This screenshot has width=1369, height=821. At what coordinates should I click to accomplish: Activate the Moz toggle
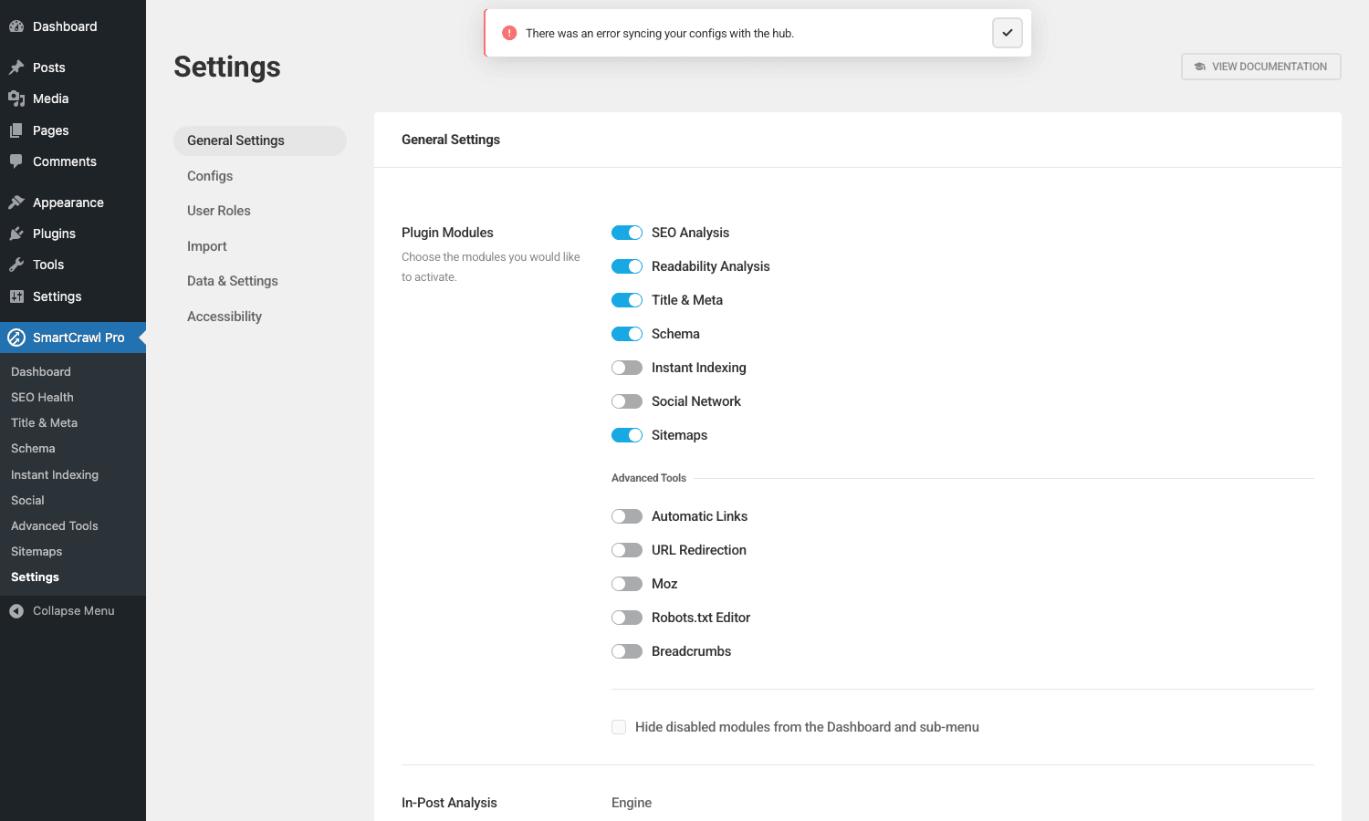click(x=627, y=584)
